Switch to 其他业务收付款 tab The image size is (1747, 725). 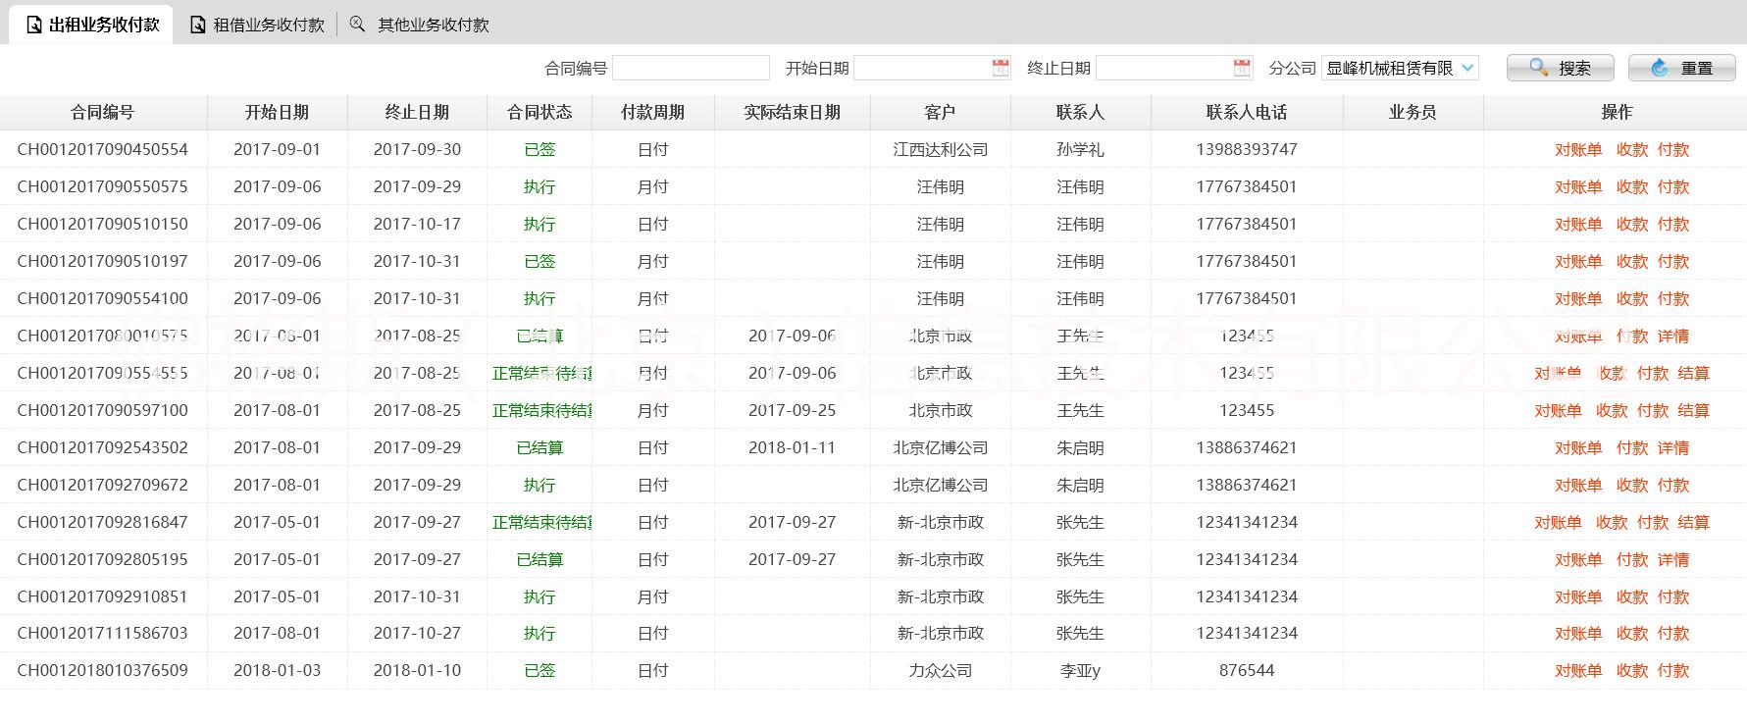click(420, 25)
